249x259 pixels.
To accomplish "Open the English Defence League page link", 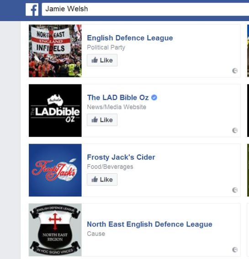I will click(130, 38).
